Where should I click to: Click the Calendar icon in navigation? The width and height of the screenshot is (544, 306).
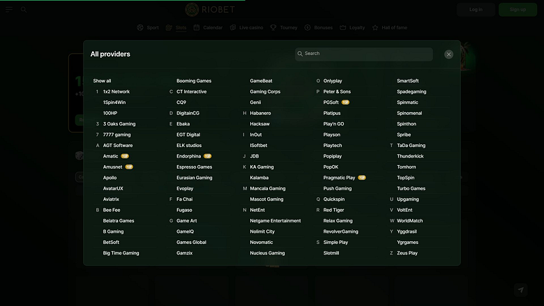point(197,28)
